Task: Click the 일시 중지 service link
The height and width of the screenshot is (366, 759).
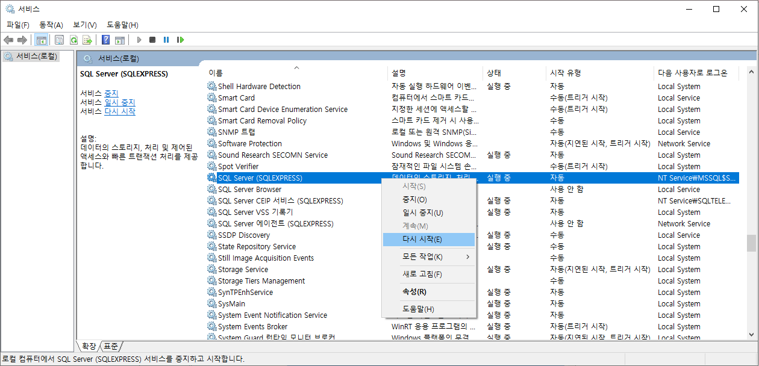Action: (120, 102)
